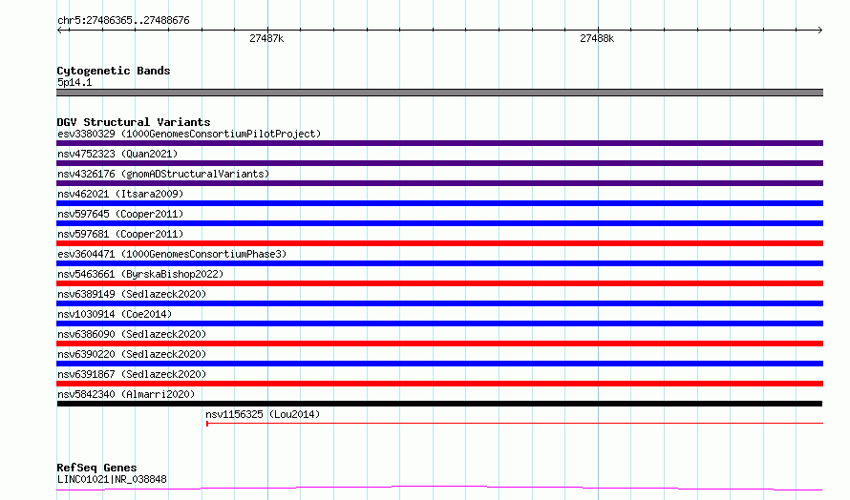Open variant nsv4752323 (Quan2021) label

(x=117, y=154)
